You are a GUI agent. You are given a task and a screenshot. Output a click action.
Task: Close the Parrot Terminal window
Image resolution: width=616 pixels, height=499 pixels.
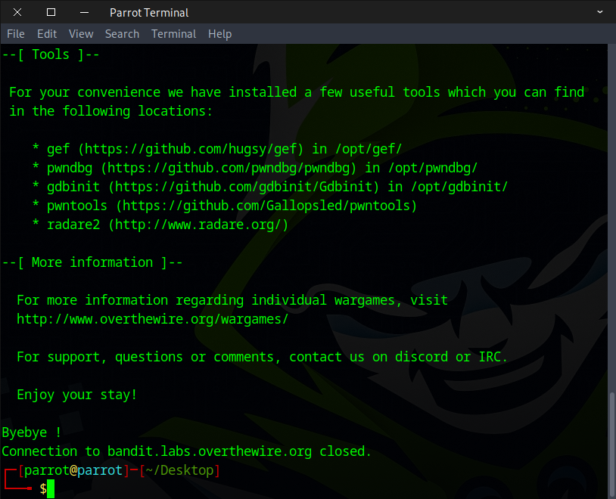tap(17, 12)
